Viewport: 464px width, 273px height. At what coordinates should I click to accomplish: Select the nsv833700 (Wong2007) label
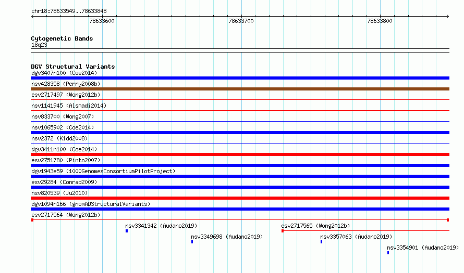pyautogui.click(x=63, y=116)
